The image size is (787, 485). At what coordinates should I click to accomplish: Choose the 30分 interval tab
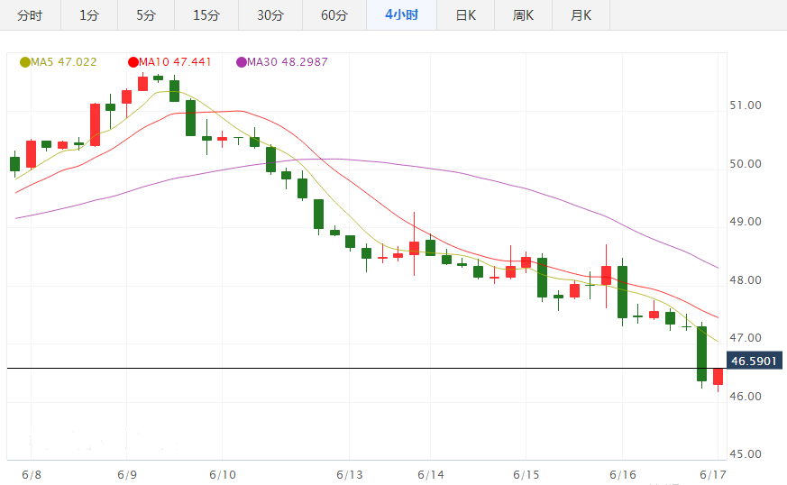pos(270,15)
